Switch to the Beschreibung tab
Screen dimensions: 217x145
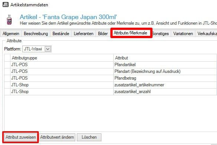[x=36, y=34]
